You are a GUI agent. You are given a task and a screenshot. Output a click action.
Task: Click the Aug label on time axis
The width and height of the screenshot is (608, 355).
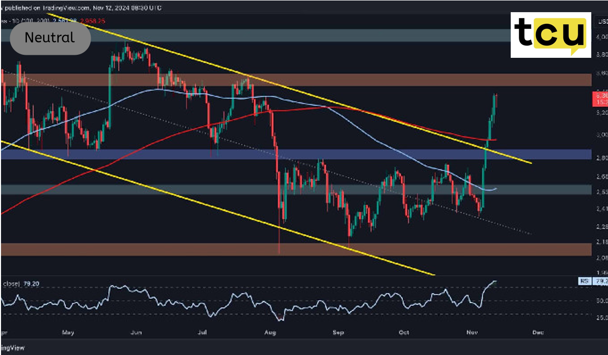pos(270,333)
